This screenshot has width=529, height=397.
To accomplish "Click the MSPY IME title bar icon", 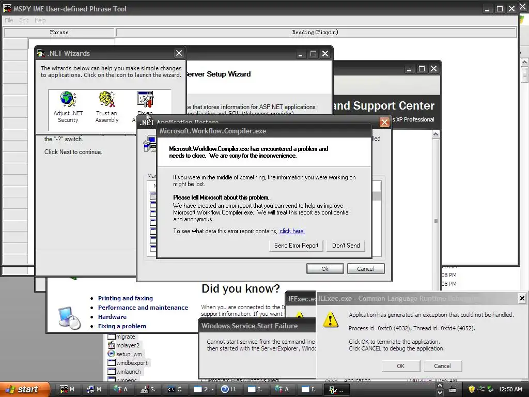I will click(7, 8).
